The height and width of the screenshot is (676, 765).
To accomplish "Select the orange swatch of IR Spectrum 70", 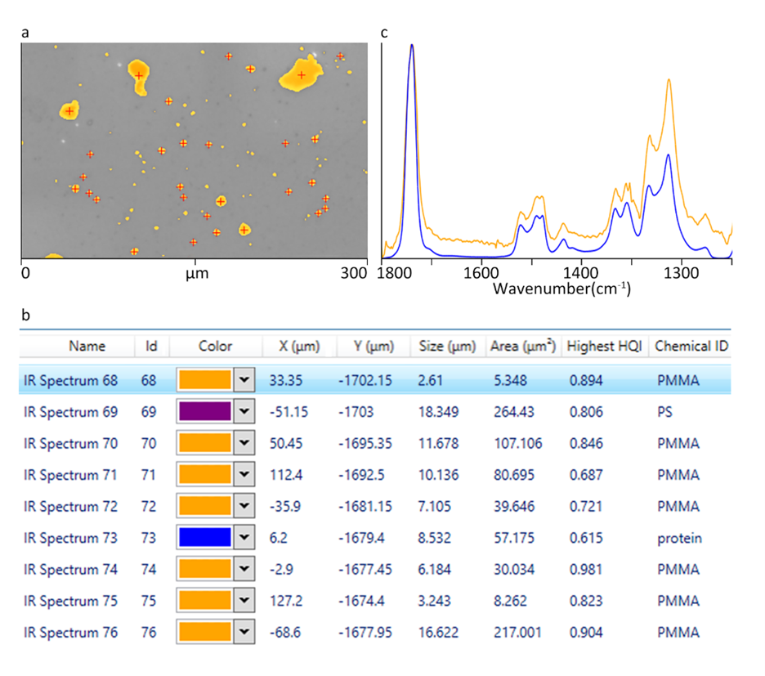I will point(204,443).
